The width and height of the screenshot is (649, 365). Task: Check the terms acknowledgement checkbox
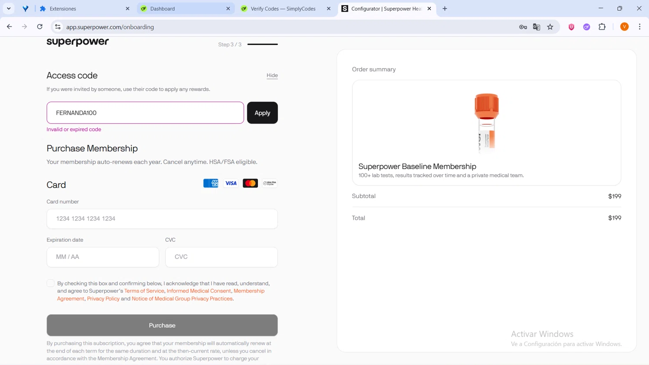point(51,283)
